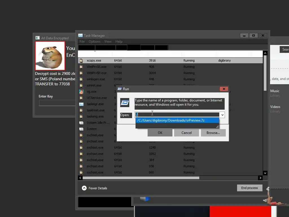Click the svchost.exe icon with PID 860
The image size is (289, 217).
click(x=81, y=173)
